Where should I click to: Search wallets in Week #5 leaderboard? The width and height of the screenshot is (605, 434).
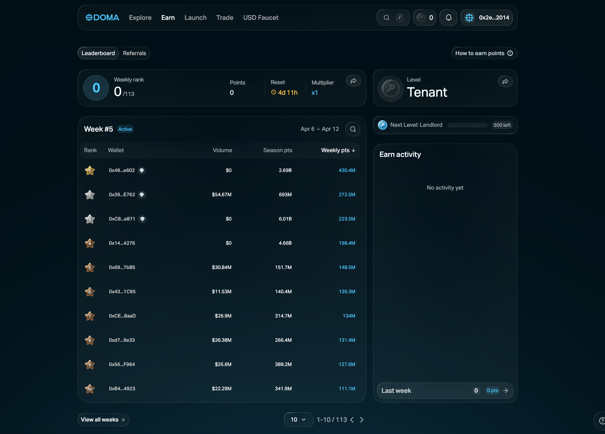click(353, 129)
